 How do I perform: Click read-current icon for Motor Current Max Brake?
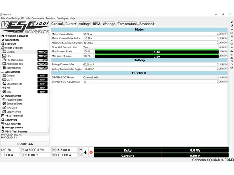[220, 38]
